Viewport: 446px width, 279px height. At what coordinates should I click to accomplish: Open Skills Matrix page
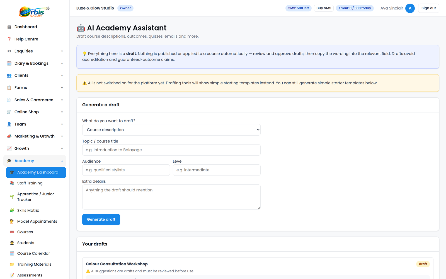pyautogui.click(x=36, y=210)
